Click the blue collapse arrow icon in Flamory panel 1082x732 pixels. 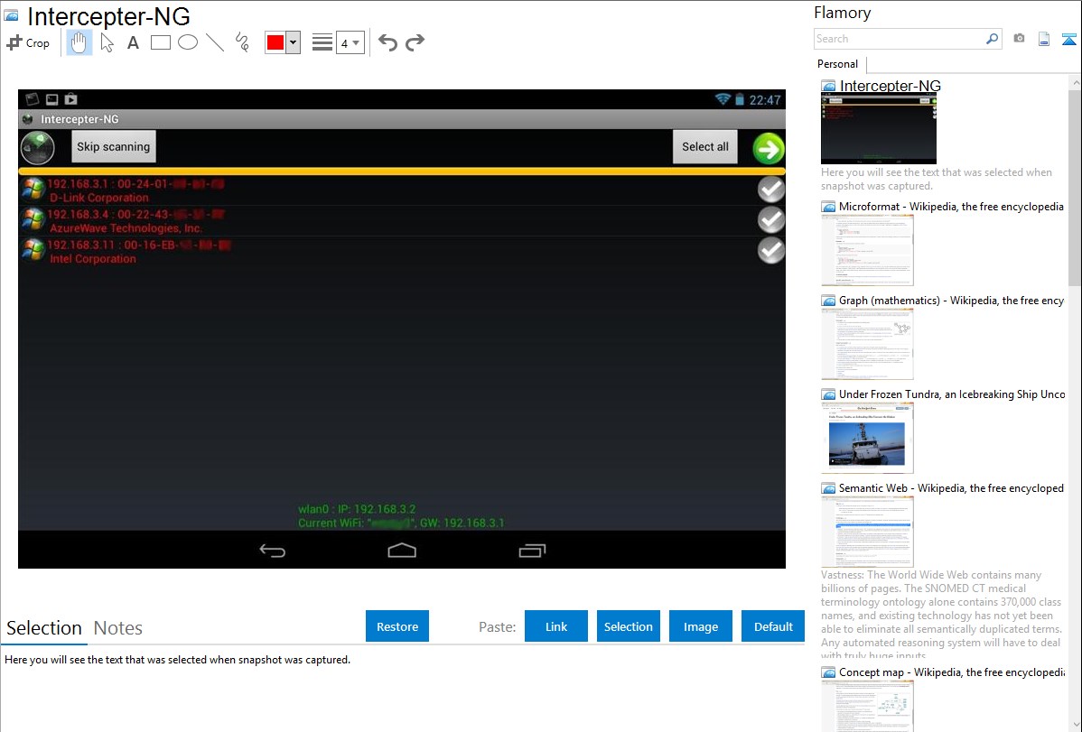[1068, 39]
